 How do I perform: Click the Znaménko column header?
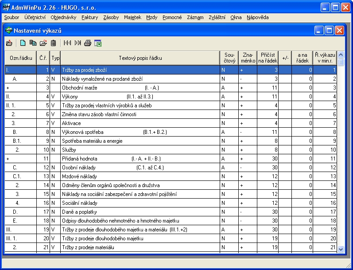[x=248, y=58]
